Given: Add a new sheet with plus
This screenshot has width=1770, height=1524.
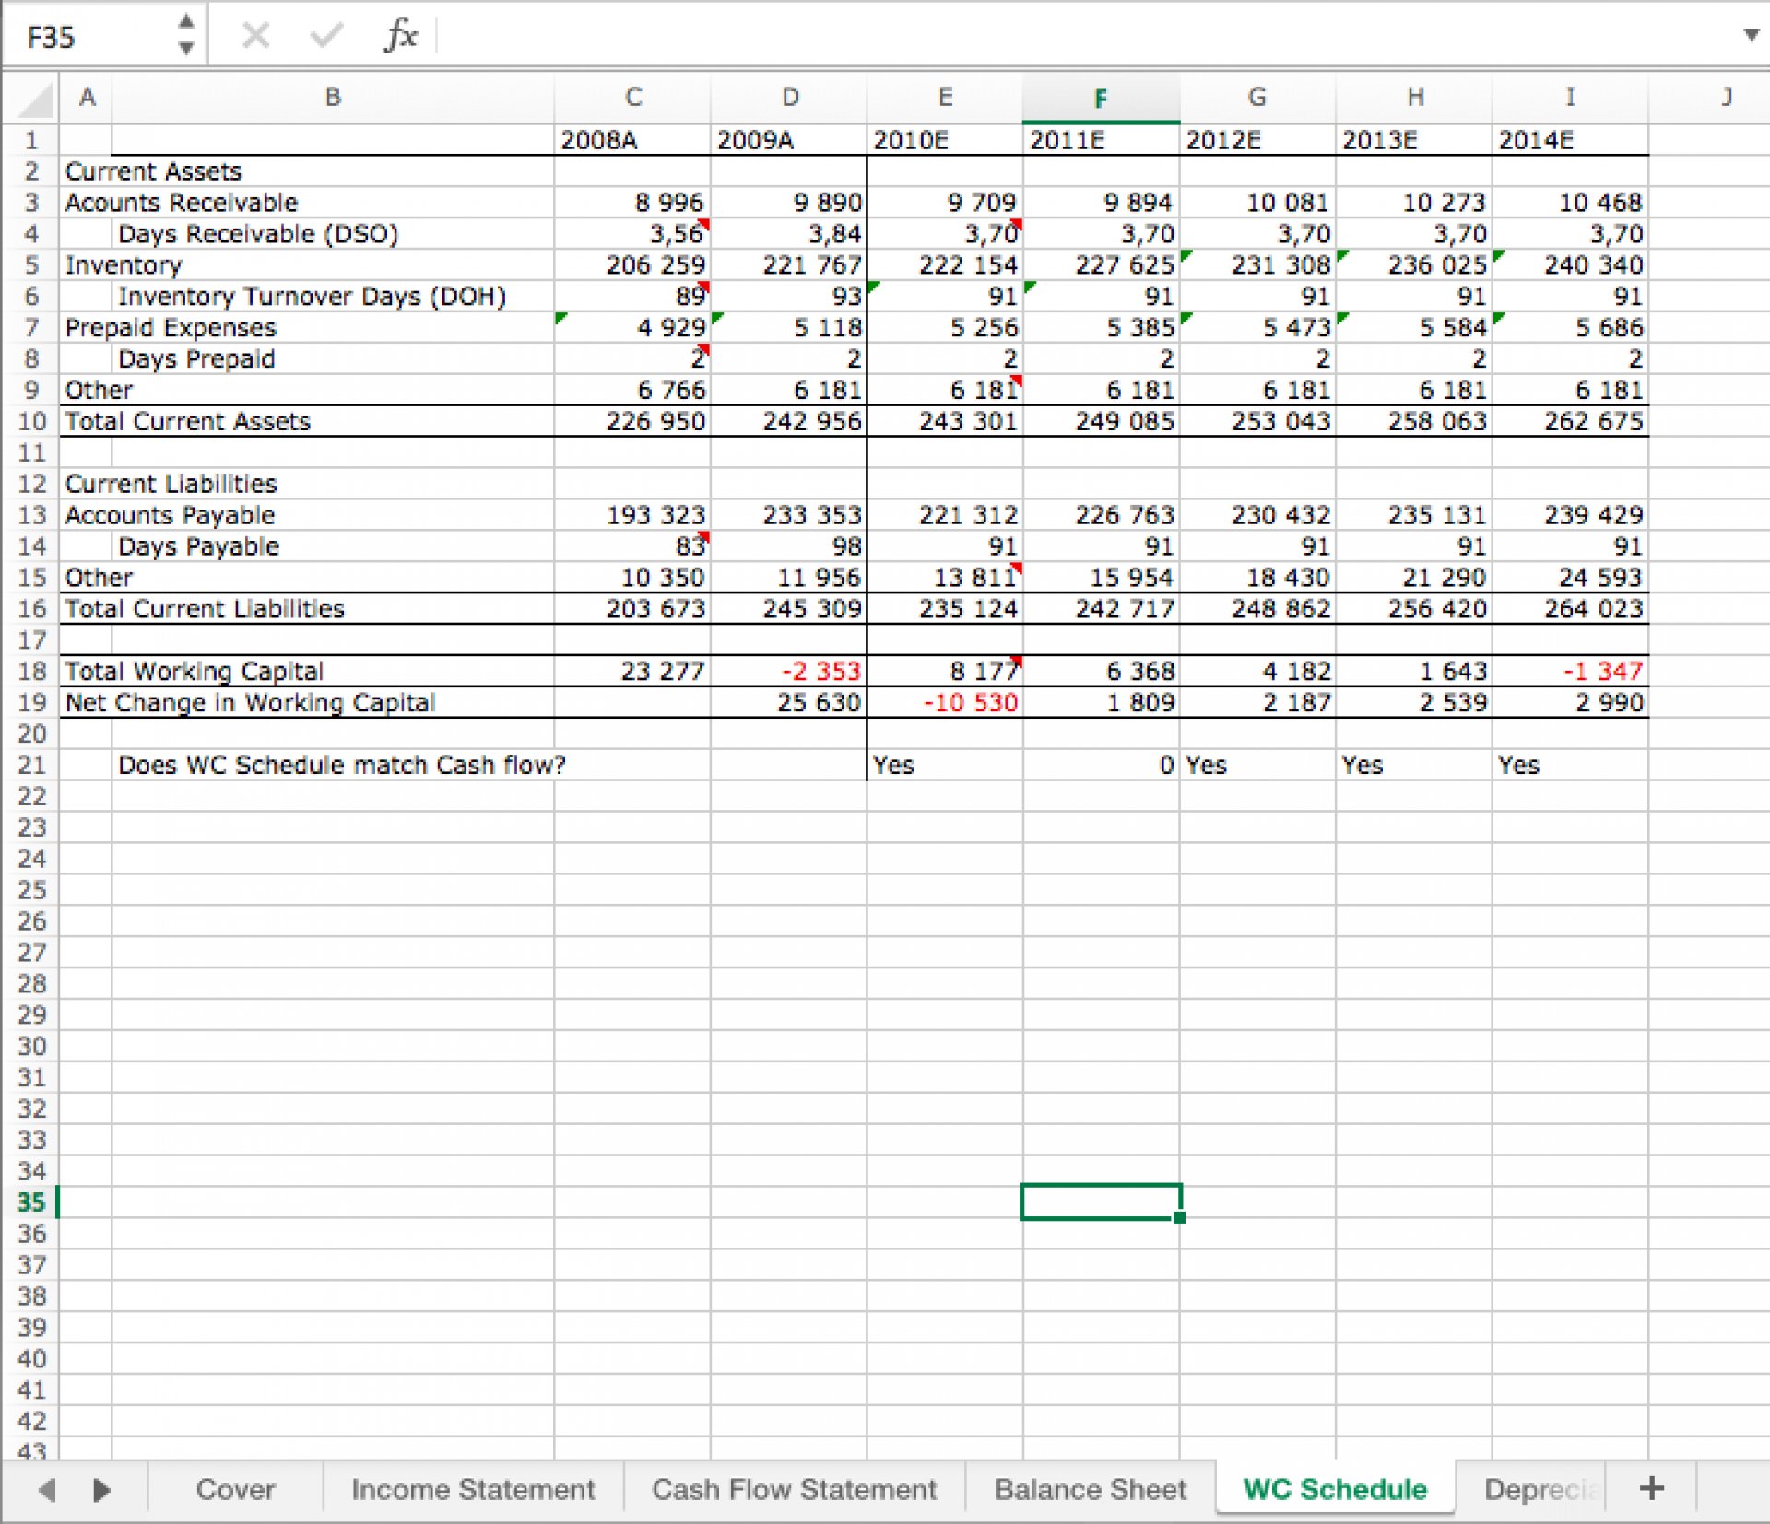Looking at the screenshot, I should 1651,1488.
